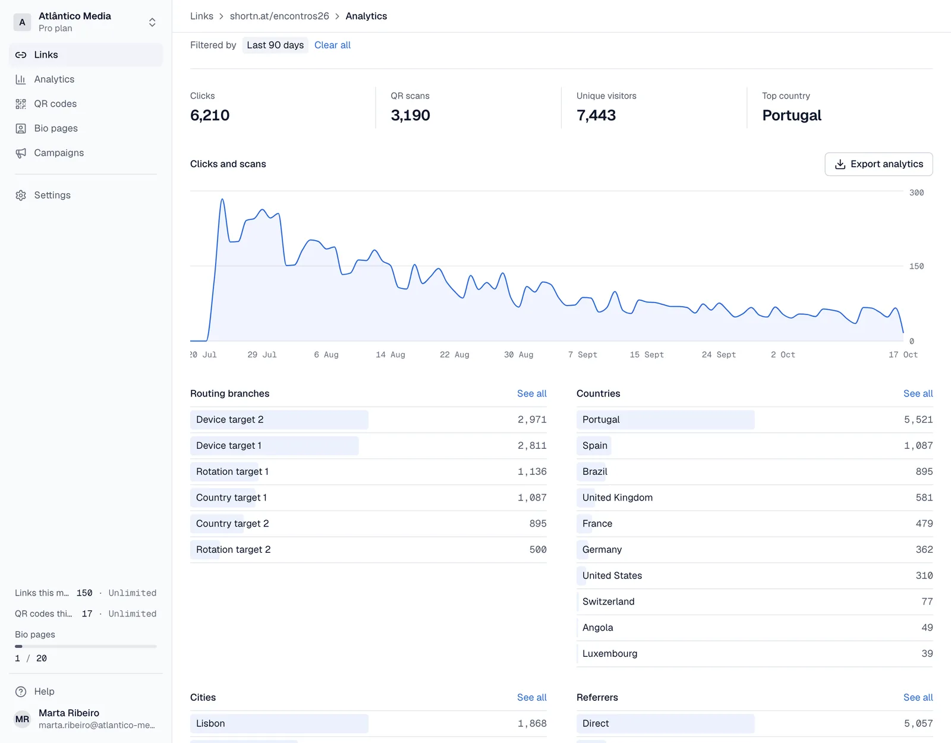This screenshot has height=743, width=951.
Task: Click the Top country Portugal stat
Action: coord(792,115)
